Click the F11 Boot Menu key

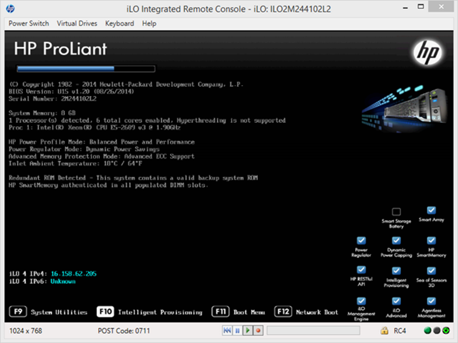pos(221,311)
